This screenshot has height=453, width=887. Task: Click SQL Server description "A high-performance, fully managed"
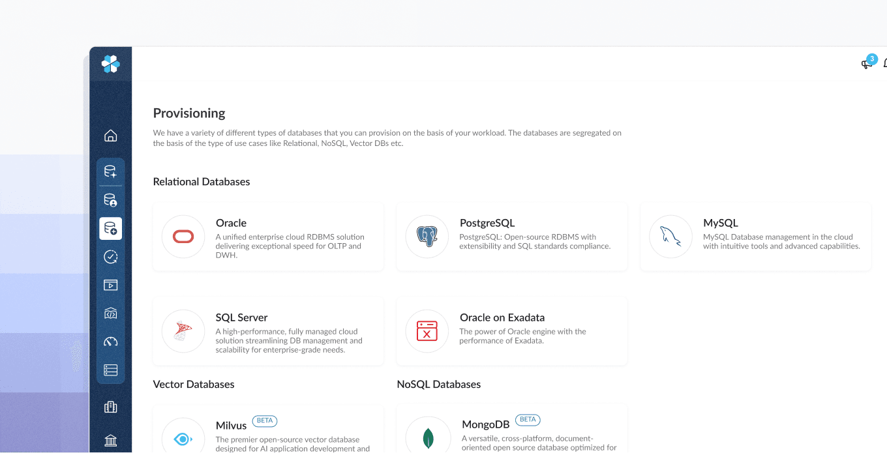[289, 341]
